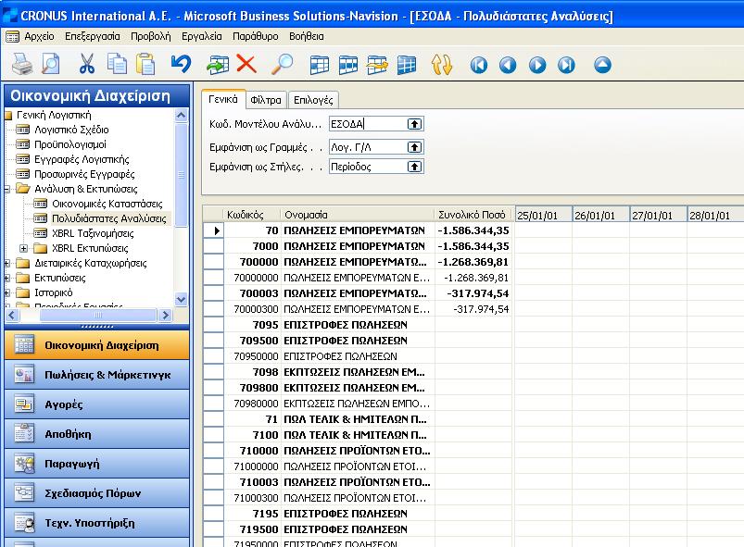Click the Paste clipboard icon

click(x=145, y=64)
